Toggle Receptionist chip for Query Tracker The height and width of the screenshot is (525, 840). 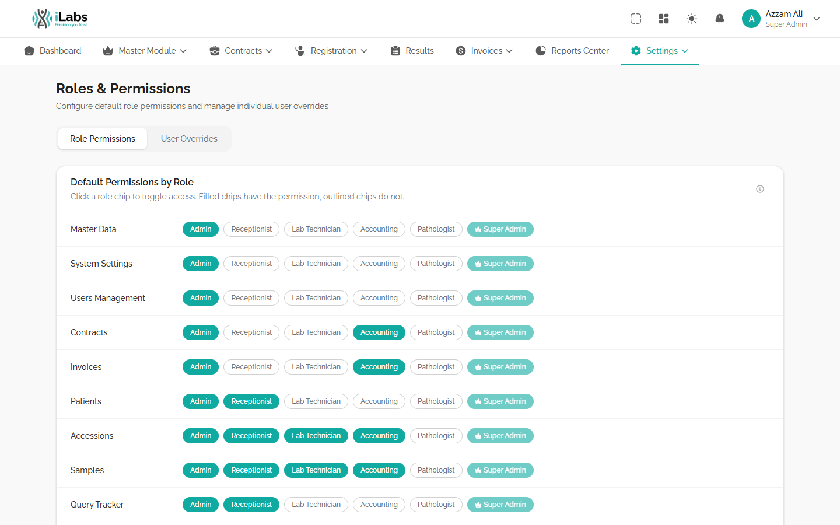251,505
